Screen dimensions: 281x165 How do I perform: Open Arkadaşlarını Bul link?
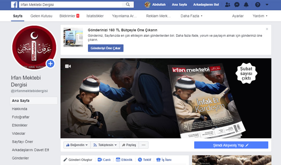(x=206, y=5)
